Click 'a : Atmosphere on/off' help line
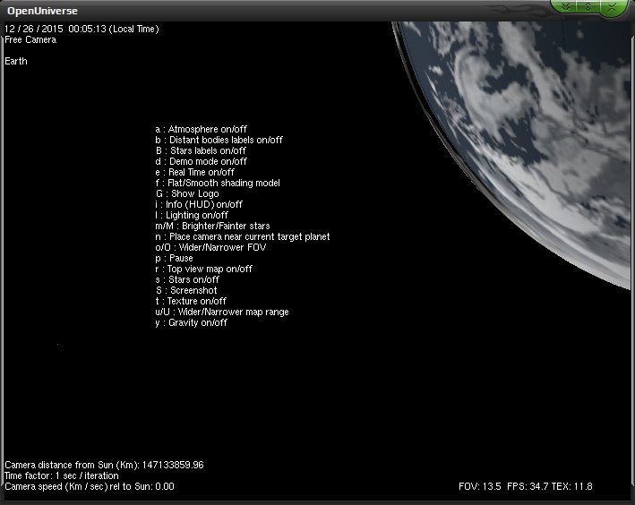Screen dimensions: 635x505 tap(201, 129)
